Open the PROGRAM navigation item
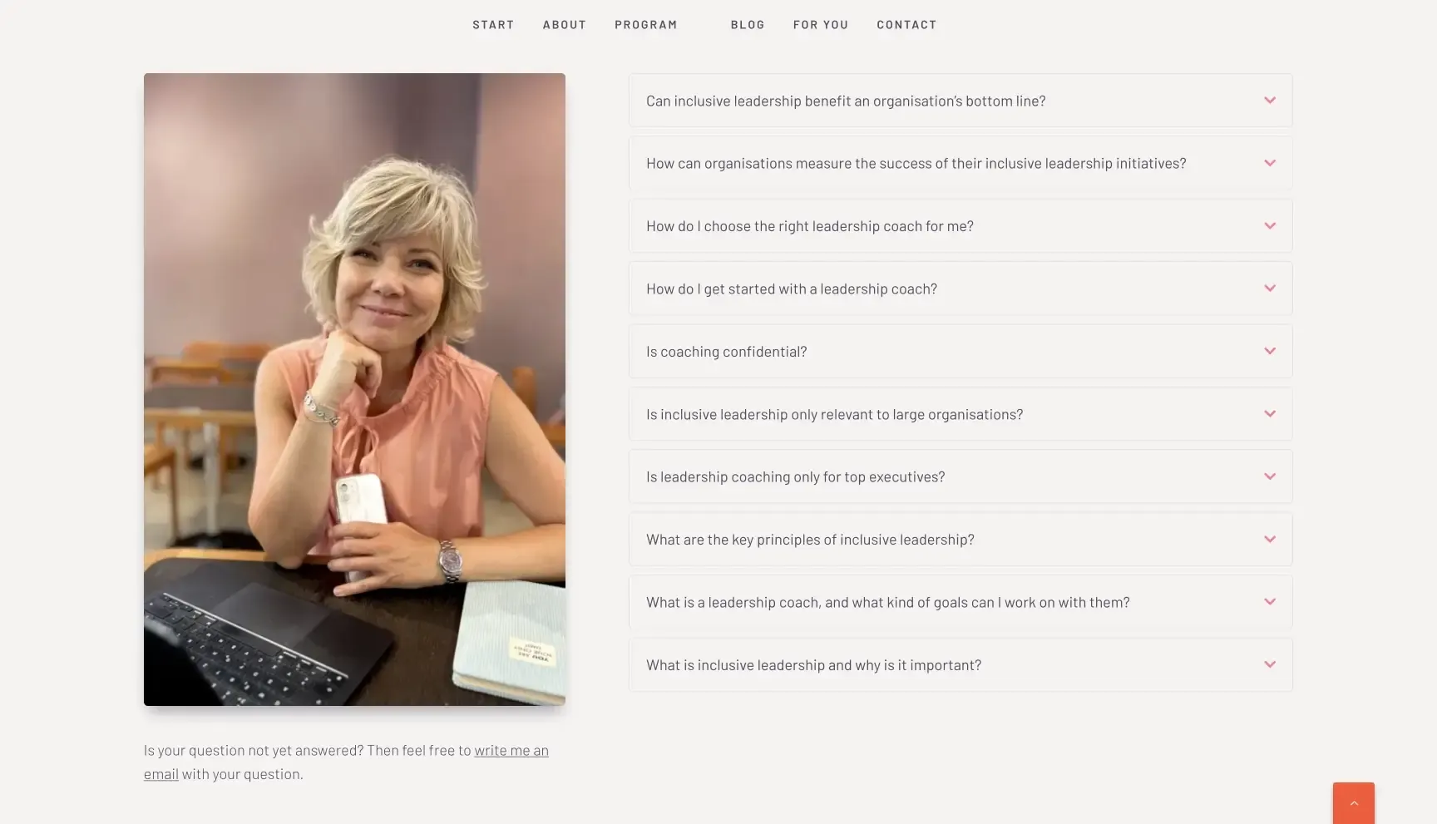This screenshot has width=1437, height=824. 646,25
